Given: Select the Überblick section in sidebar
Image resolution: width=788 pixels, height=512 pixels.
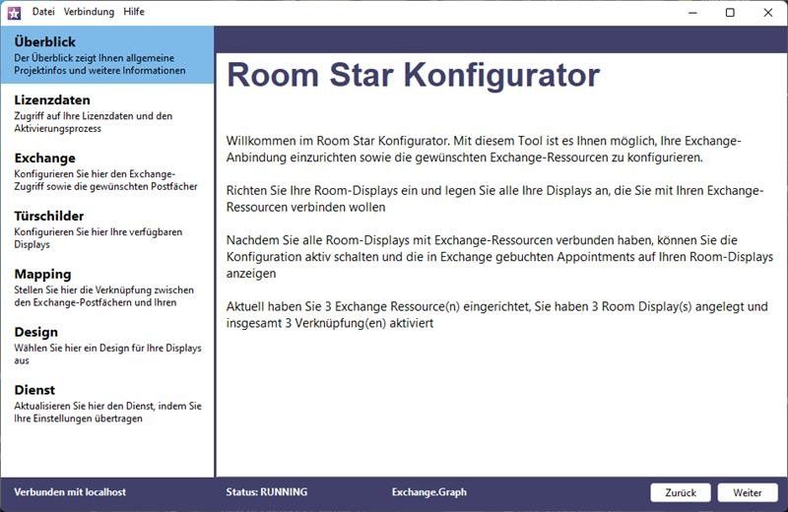Looking at the screenshot, I should pyautogui.click(x=107, y=55).
